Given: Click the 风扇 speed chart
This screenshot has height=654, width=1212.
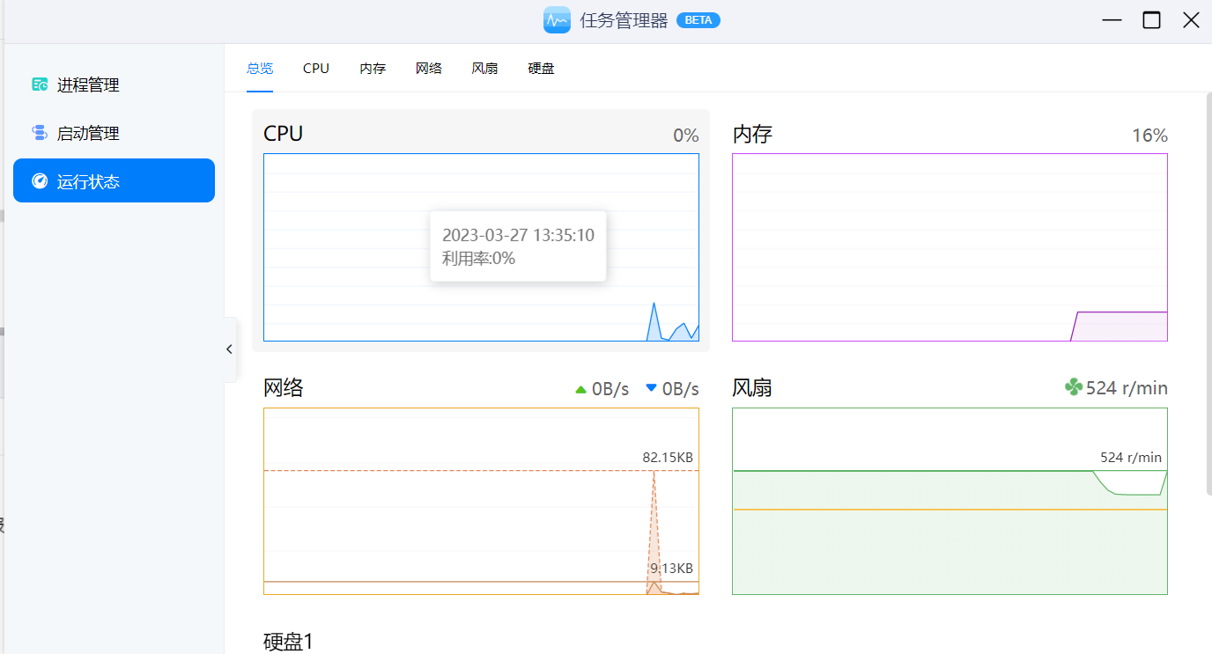Looking at the screenshot, I should pos(950,501).
